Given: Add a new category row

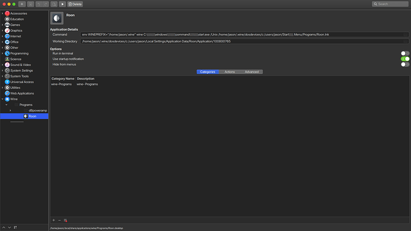Looking at the screenshot, I should point(54,220).
